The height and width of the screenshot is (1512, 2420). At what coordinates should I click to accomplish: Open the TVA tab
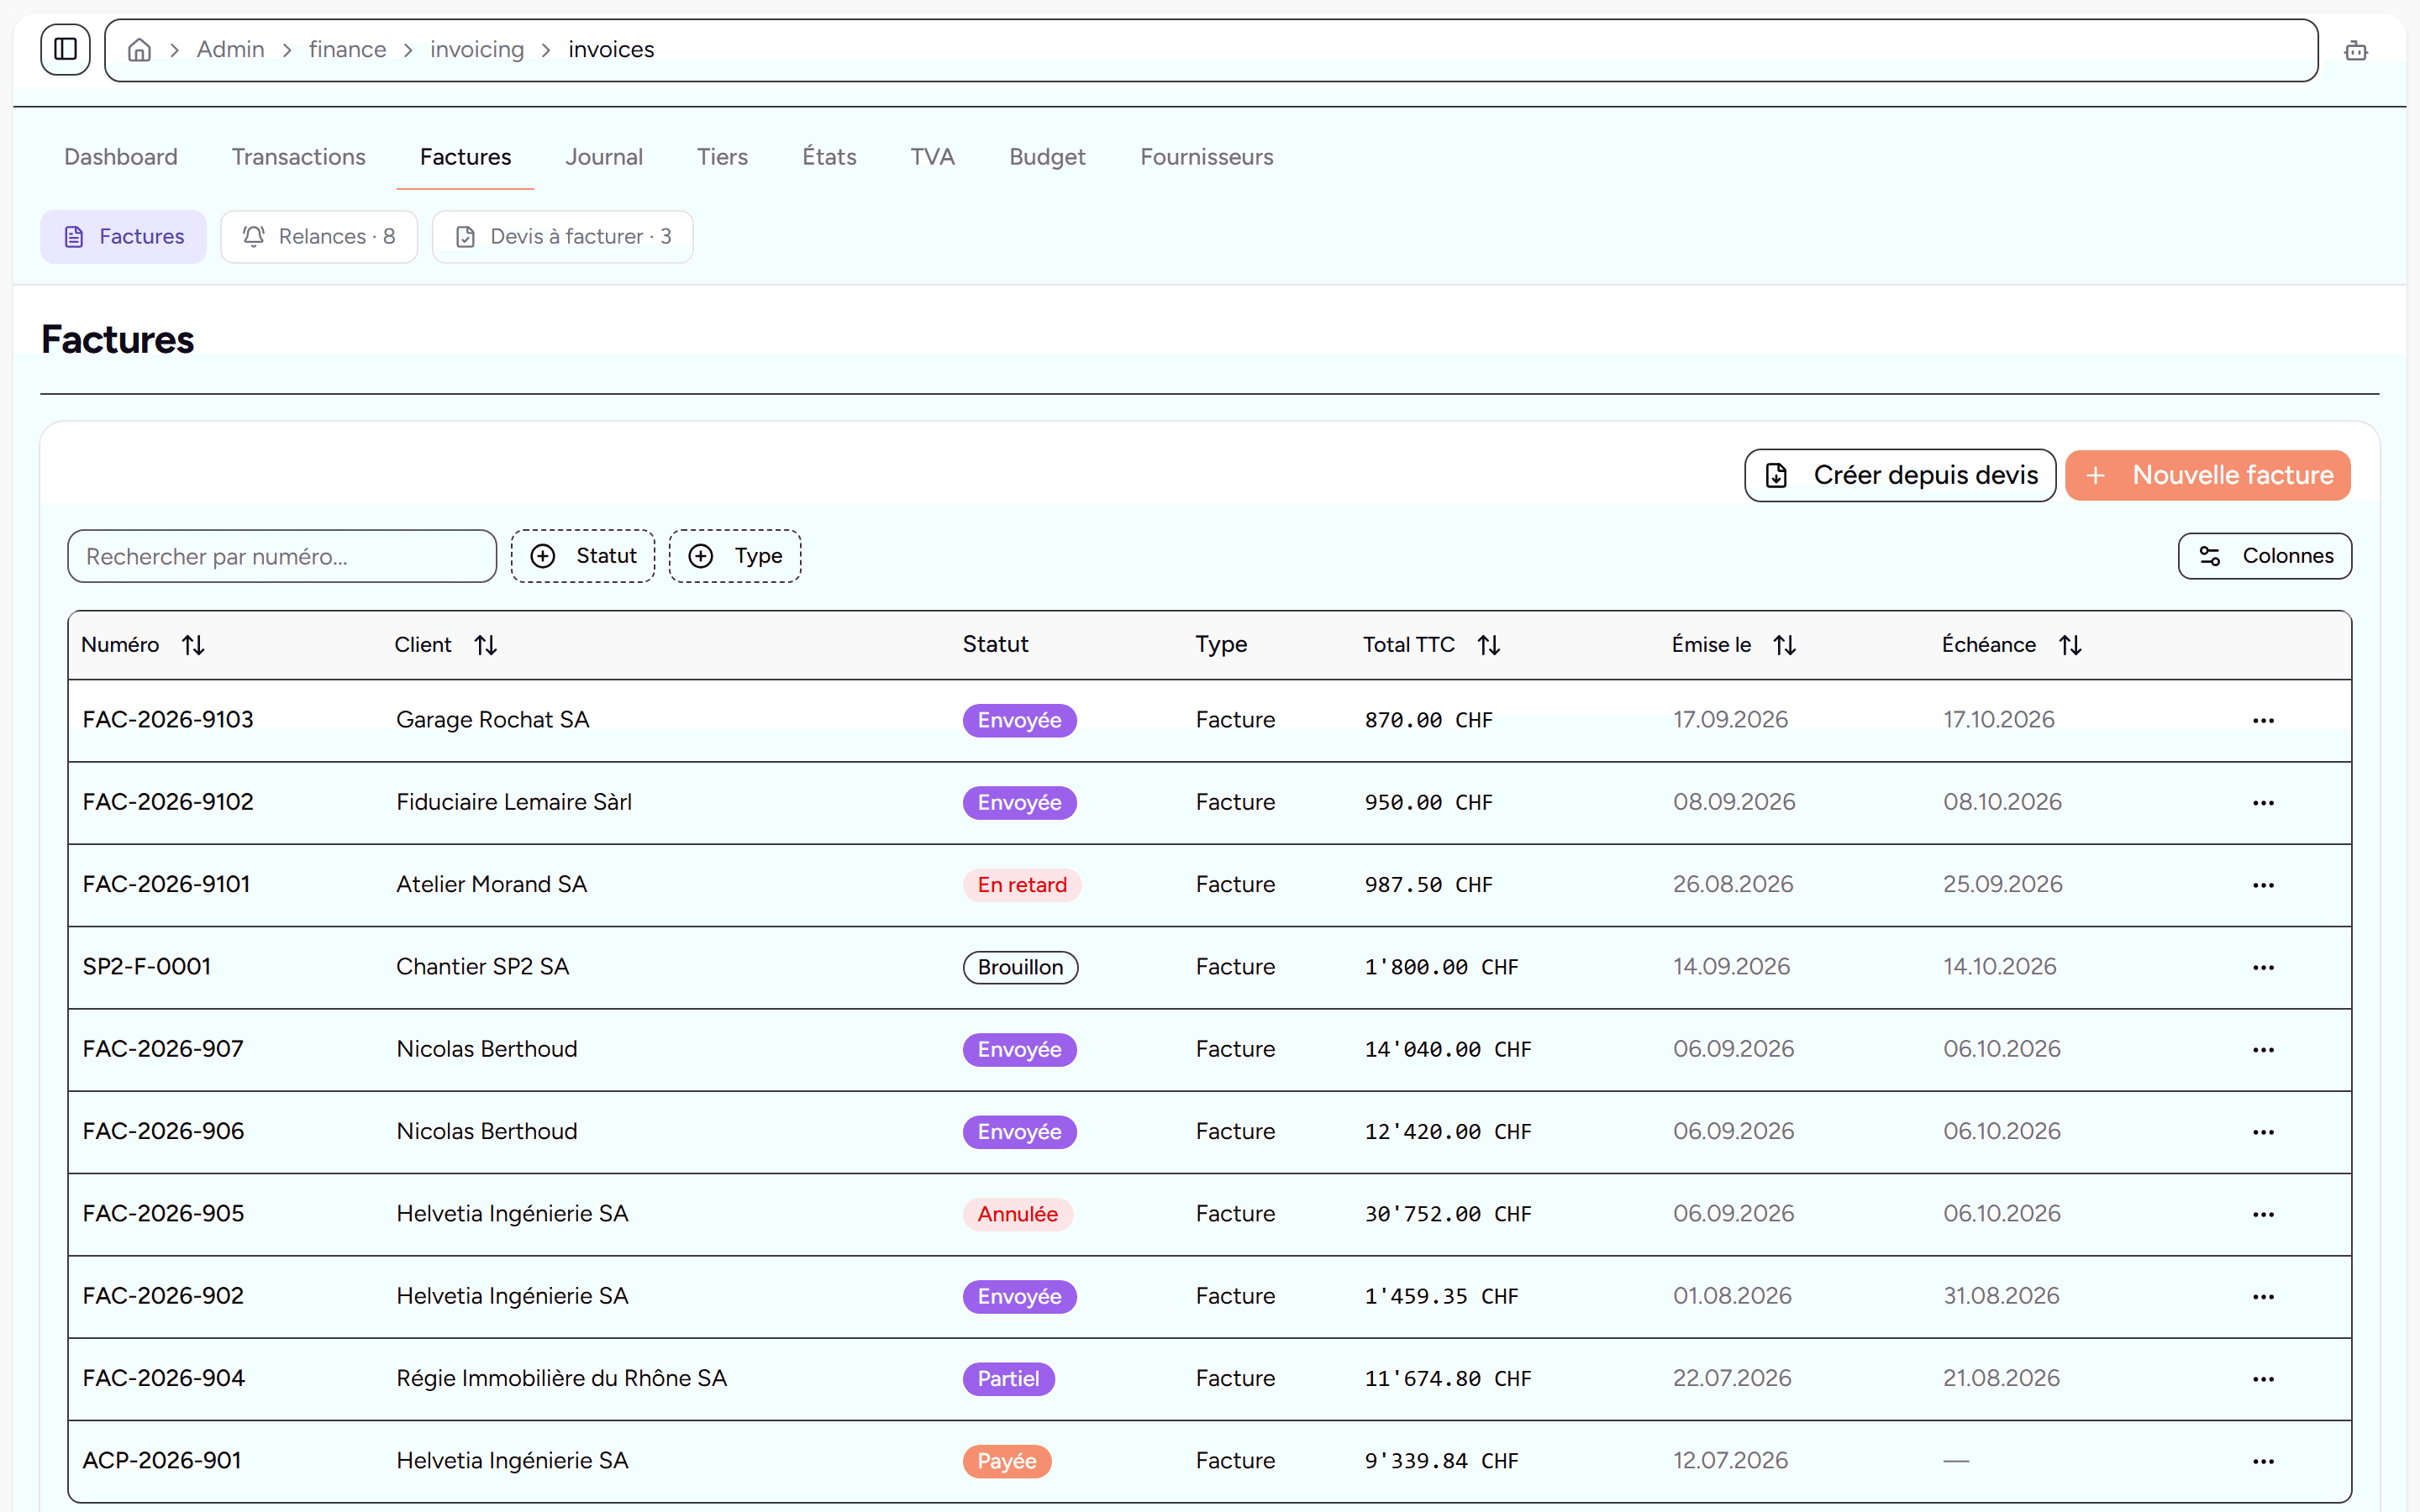coord(932,157)
